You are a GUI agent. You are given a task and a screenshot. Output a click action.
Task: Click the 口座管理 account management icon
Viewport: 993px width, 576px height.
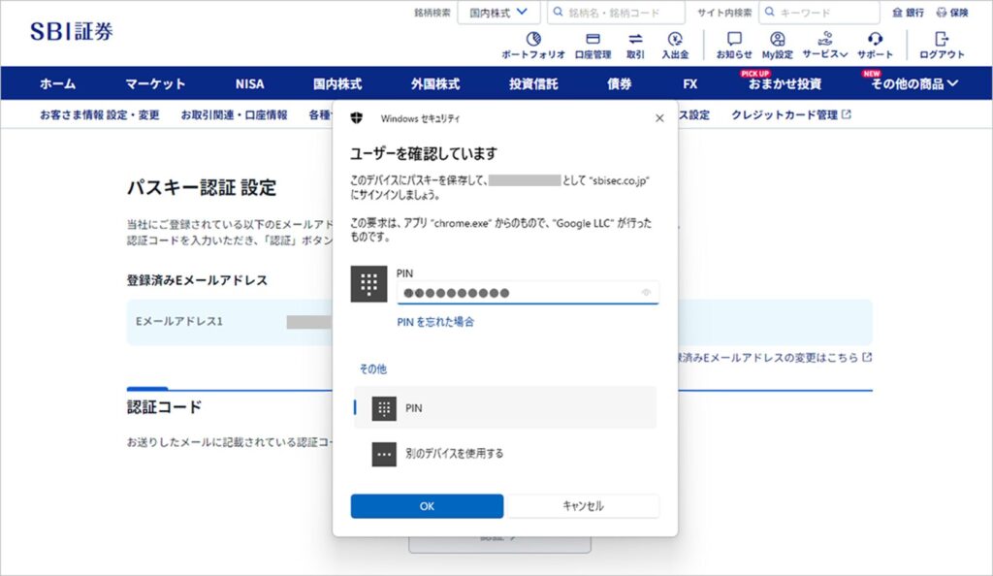(x=593, y=45)
